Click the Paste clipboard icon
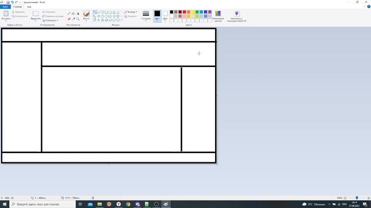 pos(6,14)
